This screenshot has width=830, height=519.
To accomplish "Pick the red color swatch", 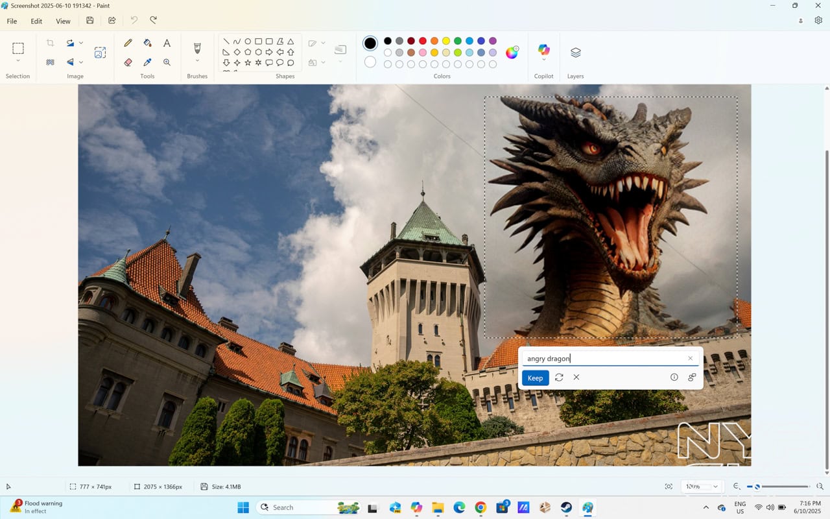I will coord(423,41).
